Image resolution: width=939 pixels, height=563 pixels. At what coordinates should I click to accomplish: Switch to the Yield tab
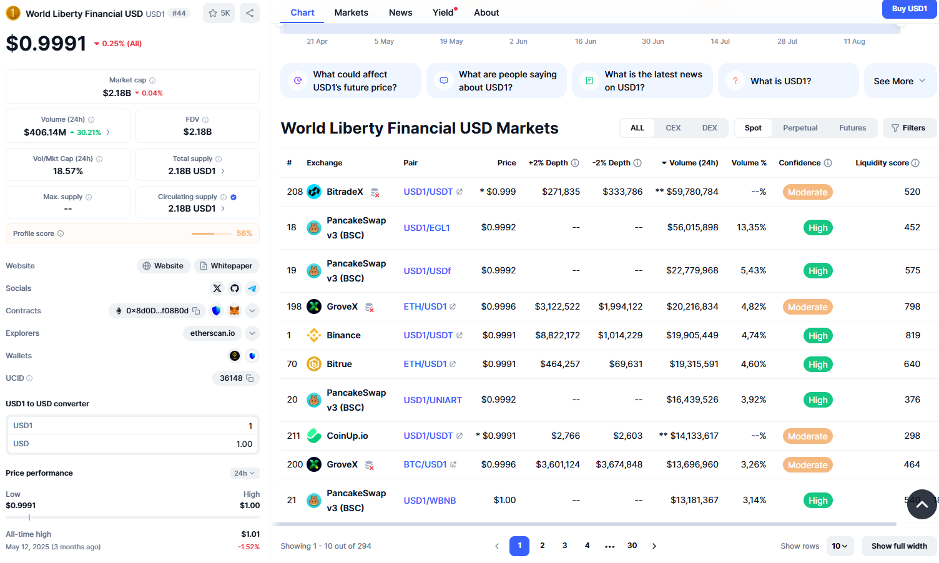click(x=444, y=12)
